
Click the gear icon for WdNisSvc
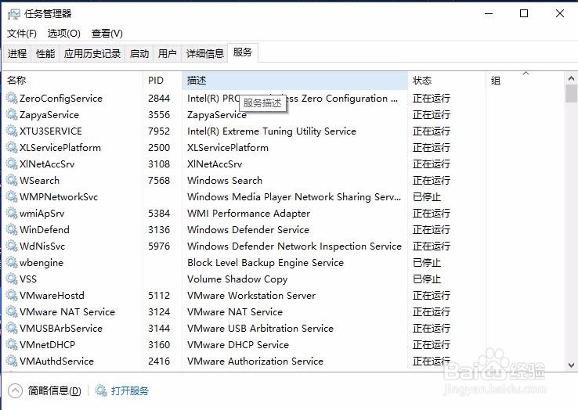click(12, 246)
